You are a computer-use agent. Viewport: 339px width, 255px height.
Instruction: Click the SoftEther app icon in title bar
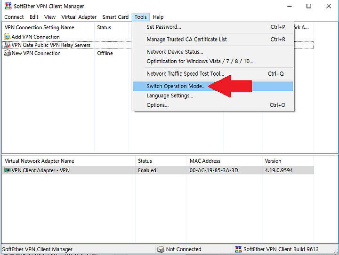click(x=8, y=6)
